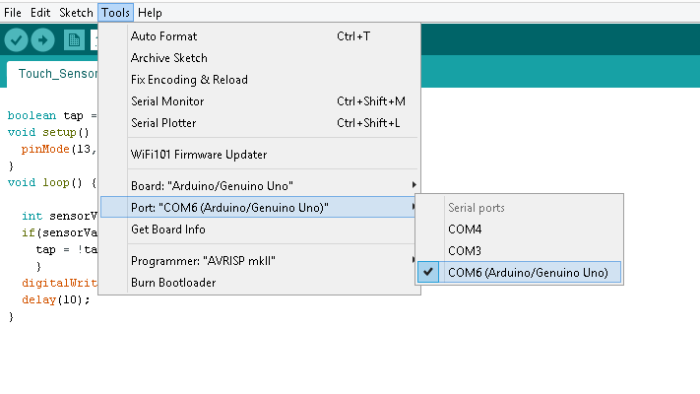This screenshot has width=700, height=394.
Task: Click the Upload arrow icon
Action: (x=43, y=40)
